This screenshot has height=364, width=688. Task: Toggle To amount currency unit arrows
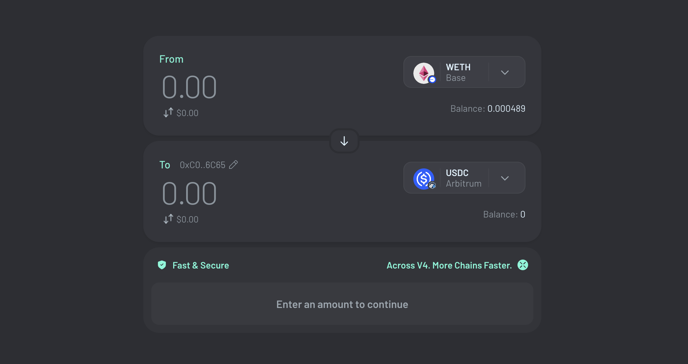click(168, 219)
